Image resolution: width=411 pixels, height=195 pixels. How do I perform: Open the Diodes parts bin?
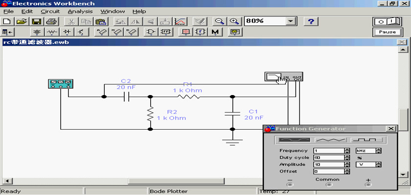pyautogui.click(x=67, y=32)
